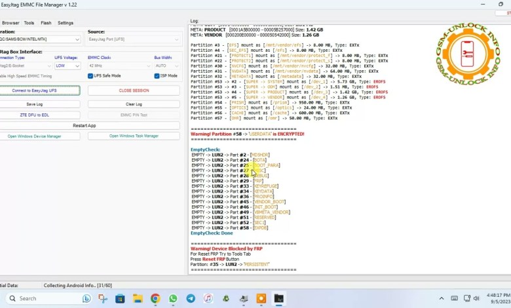Open the EMMC Clock dropdown

[x=117, y=66]
